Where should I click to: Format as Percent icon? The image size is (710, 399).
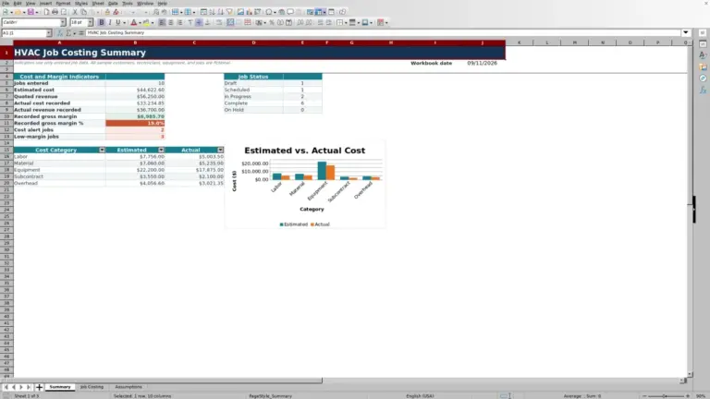click(272, 22)
